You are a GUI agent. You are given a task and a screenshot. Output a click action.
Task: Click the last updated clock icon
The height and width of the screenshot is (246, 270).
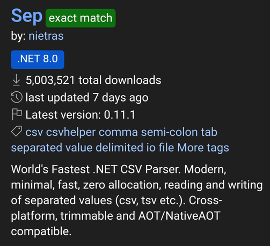coord(17,97)
